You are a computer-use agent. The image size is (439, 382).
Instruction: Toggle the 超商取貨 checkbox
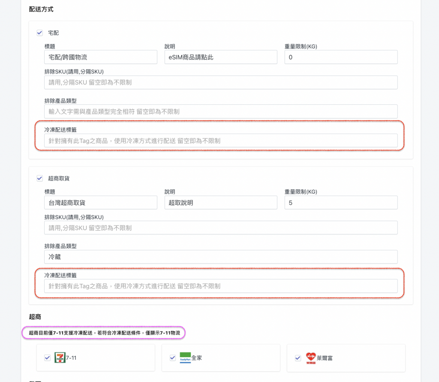pyautogui.click(x=40, y=178)
